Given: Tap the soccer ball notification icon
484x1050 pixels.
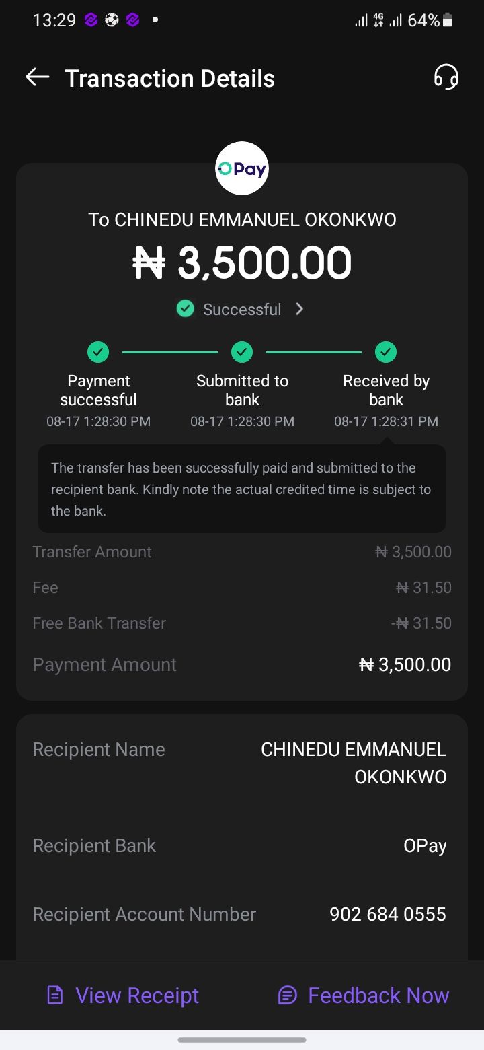Looking at the screenshot, I should (112, 20).
